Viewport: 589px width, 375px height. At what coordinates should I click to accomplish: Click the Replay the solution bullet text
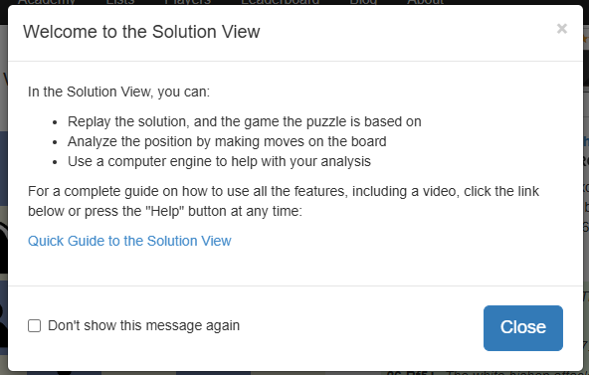pyautogui.click(x=245, y=121)
